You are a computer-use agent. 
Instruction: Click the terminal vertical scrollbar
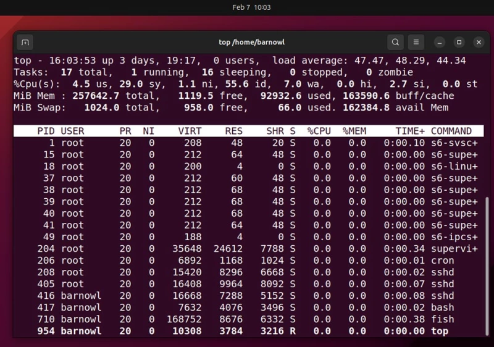point(487,266)
